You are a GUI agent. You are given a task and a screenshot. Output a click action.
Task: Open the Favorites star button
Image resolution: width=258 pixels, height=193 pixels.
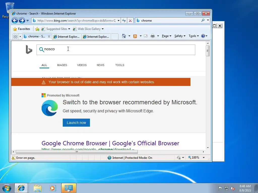[x=22, y=29]
